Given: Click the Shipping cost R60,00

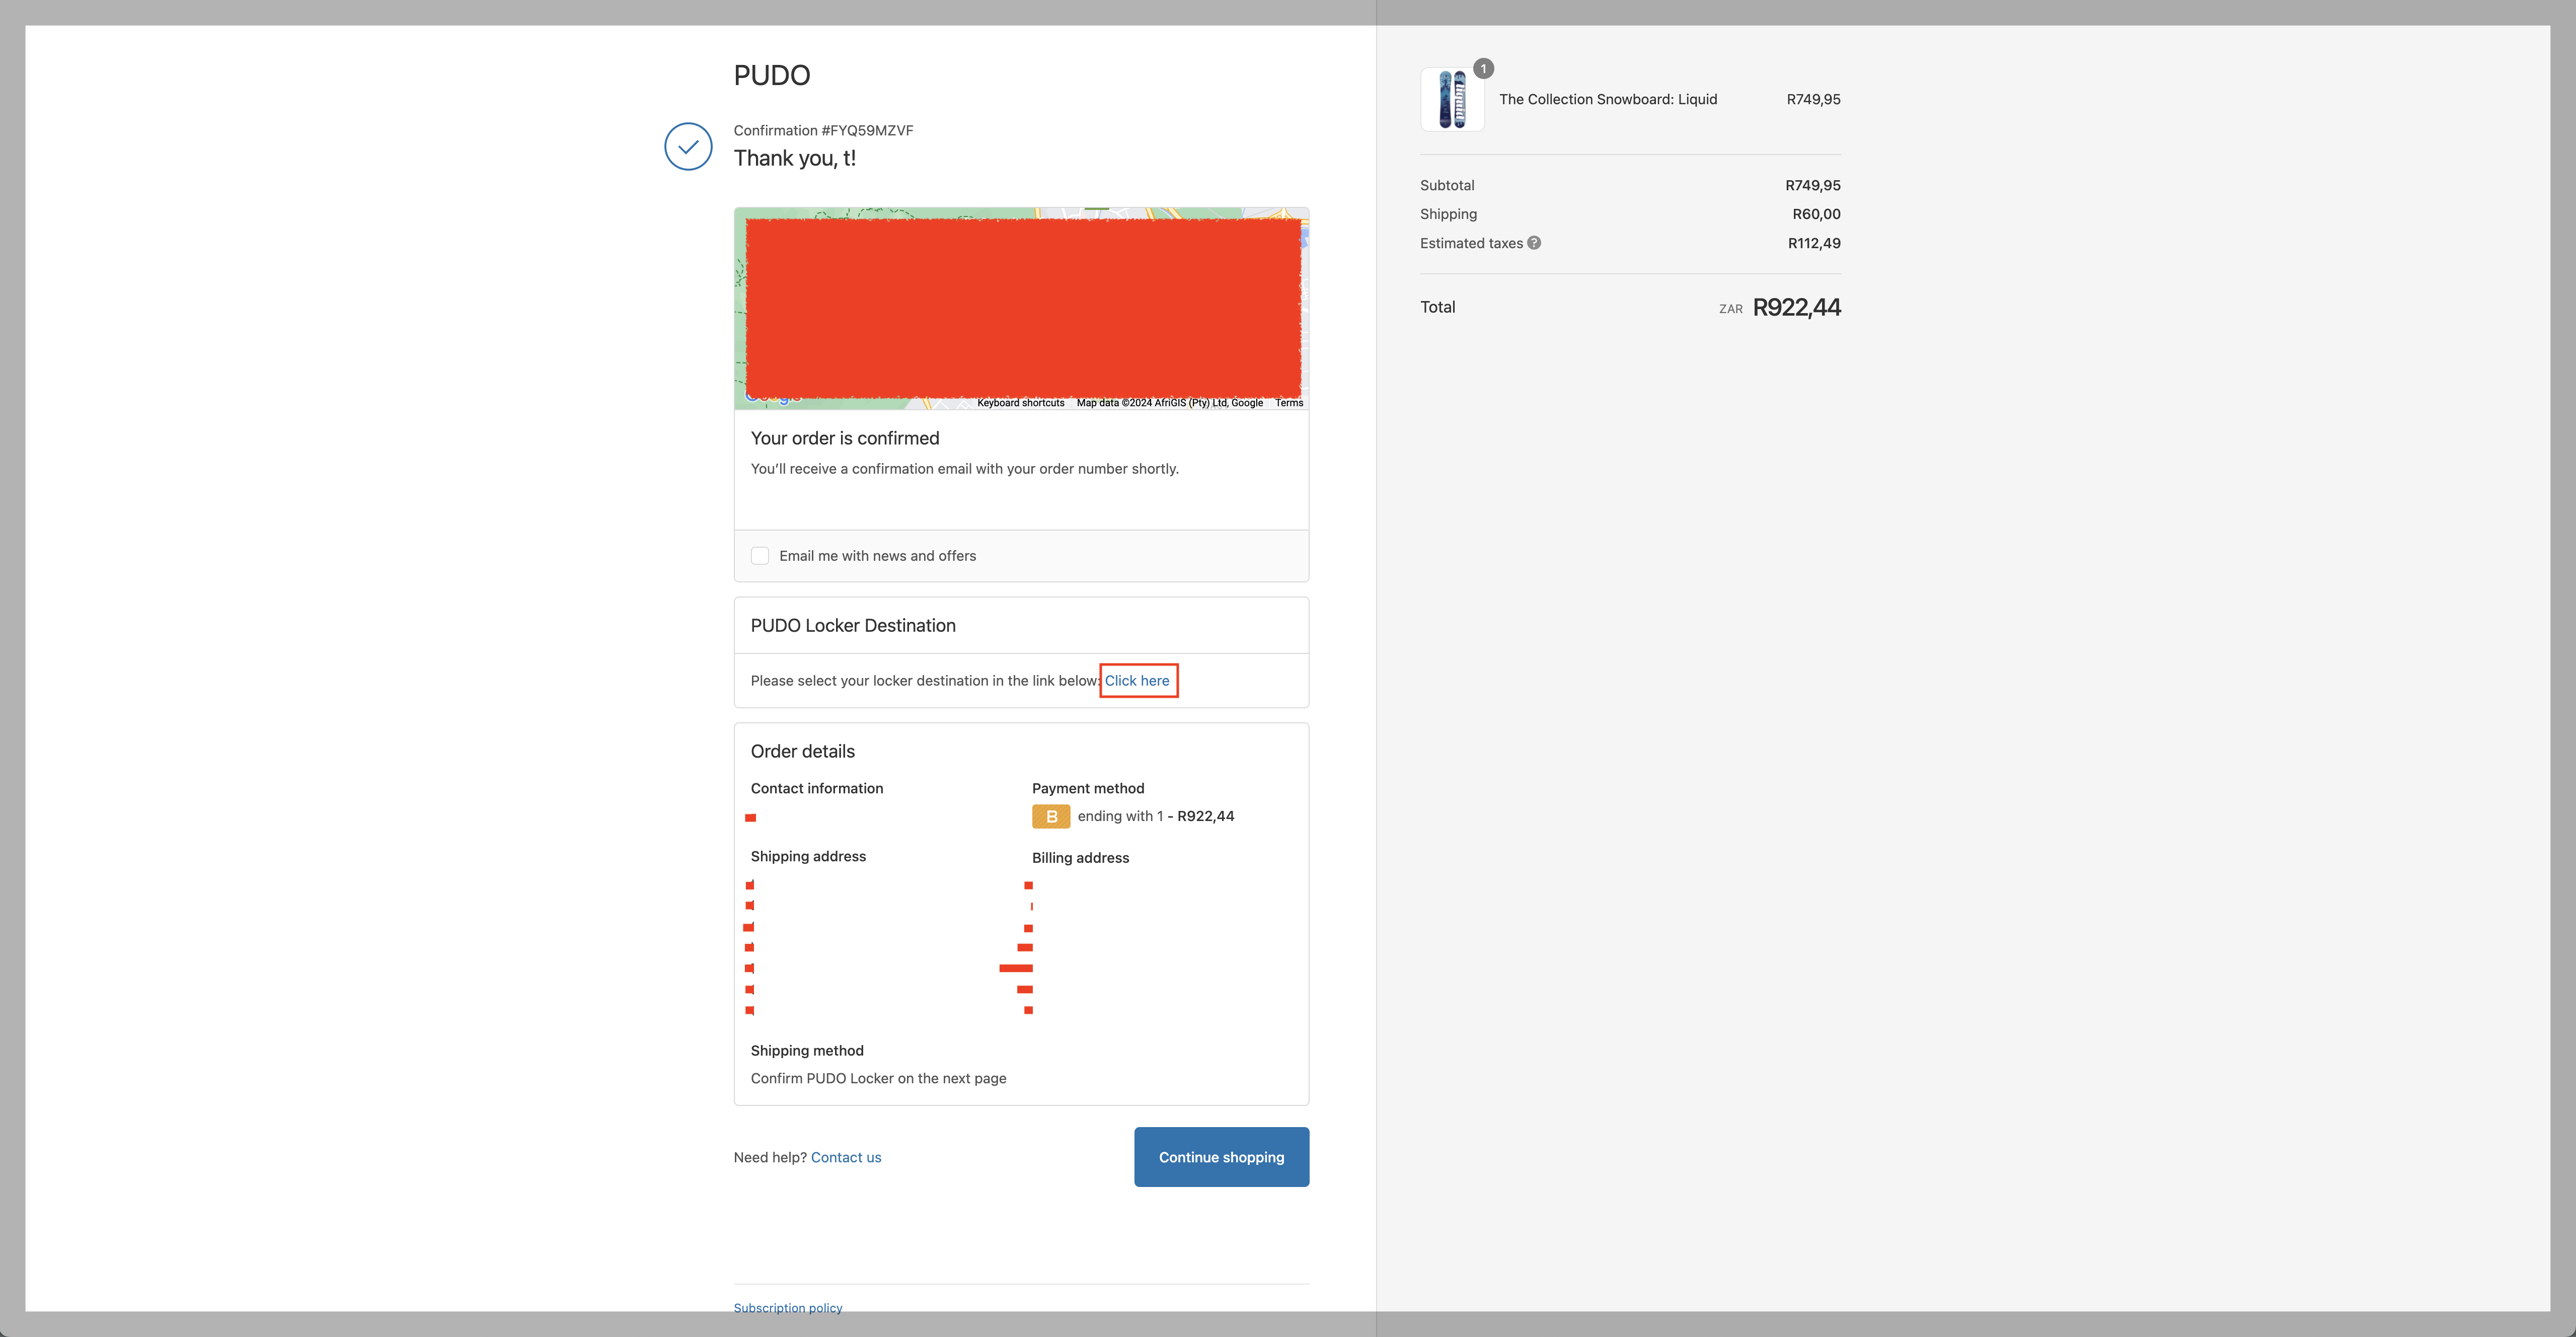Looking at the screenshot, I should coord(1816,214).
